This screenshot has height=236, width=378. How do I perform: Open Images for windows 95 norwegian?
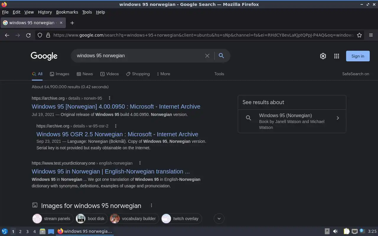91,206
